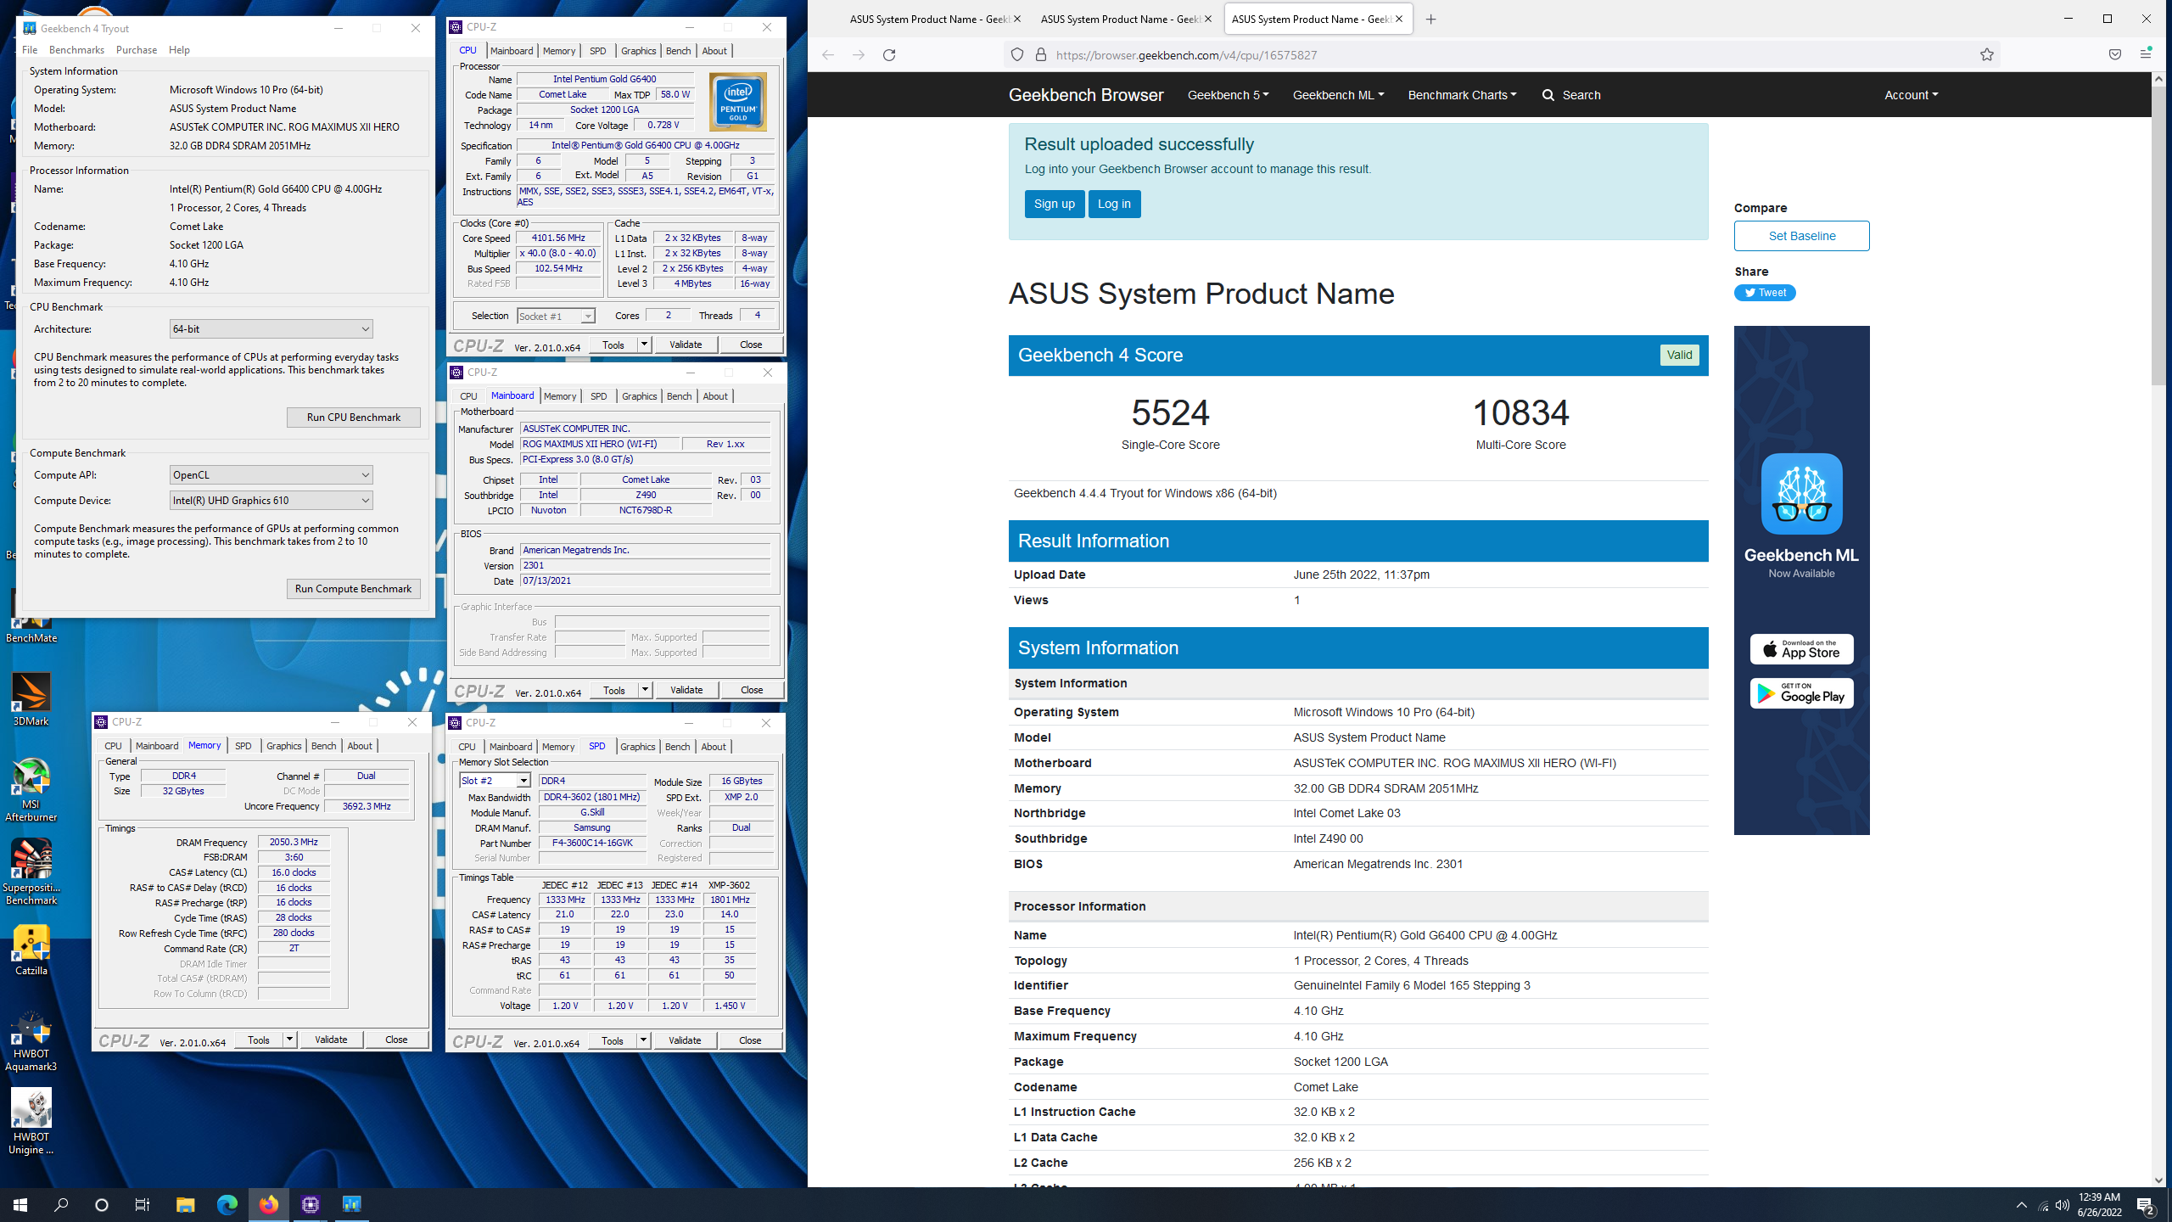This screenshot has height=1222, width=2172.
Task: Click the taskbar volume speaker icon
Action: 2063,1205
